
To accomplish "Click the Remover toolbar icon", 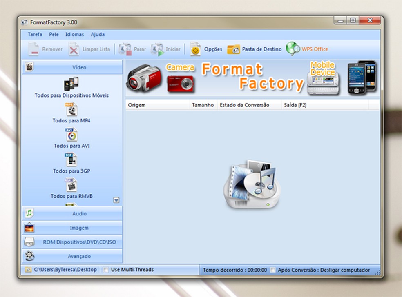I will pos(33,49).
